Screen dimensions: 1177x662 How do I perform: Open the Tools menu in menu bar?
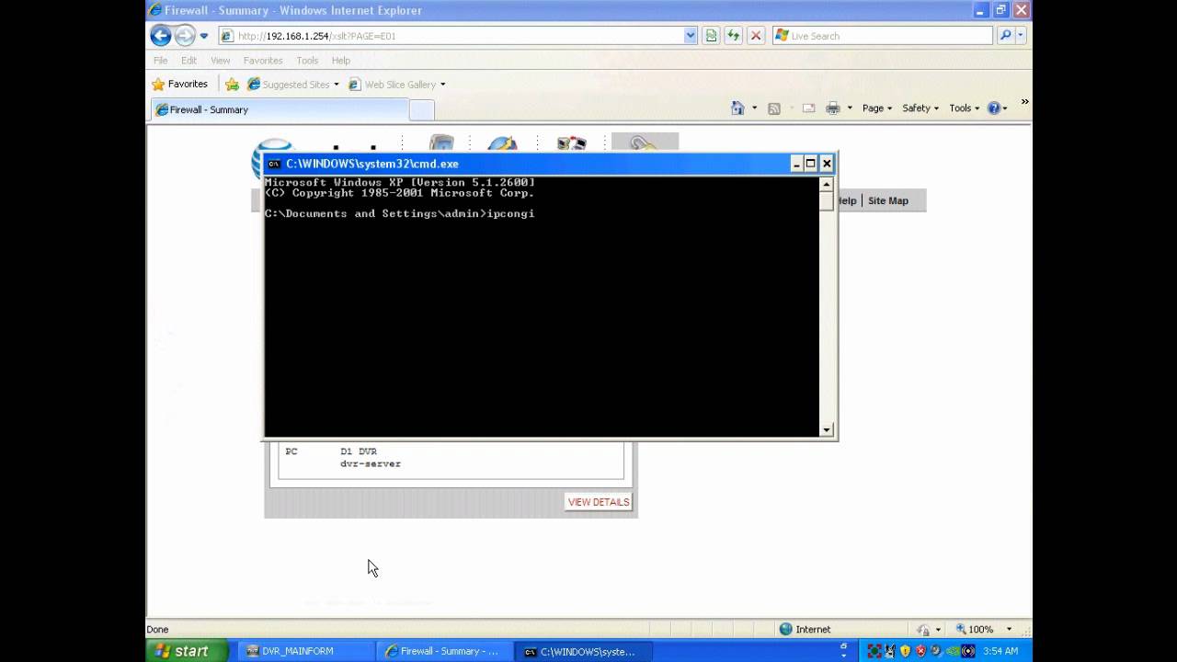point(307,61)
